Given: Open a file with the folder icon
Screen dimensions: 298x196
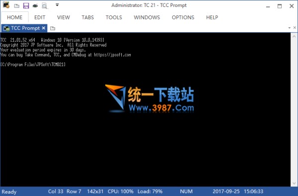Looking at the screenshot, I should [x=17, y=6].
